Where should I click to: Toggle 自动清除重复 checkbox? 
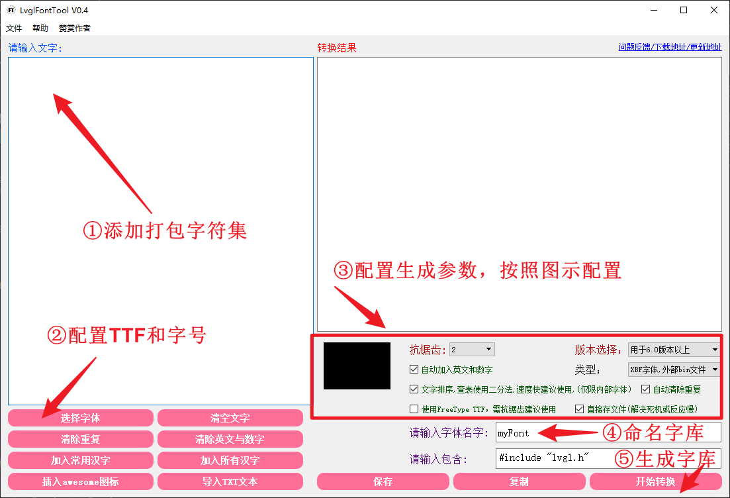point(645,389)
